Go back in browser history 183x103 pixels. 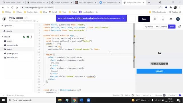tap(3, 7)
